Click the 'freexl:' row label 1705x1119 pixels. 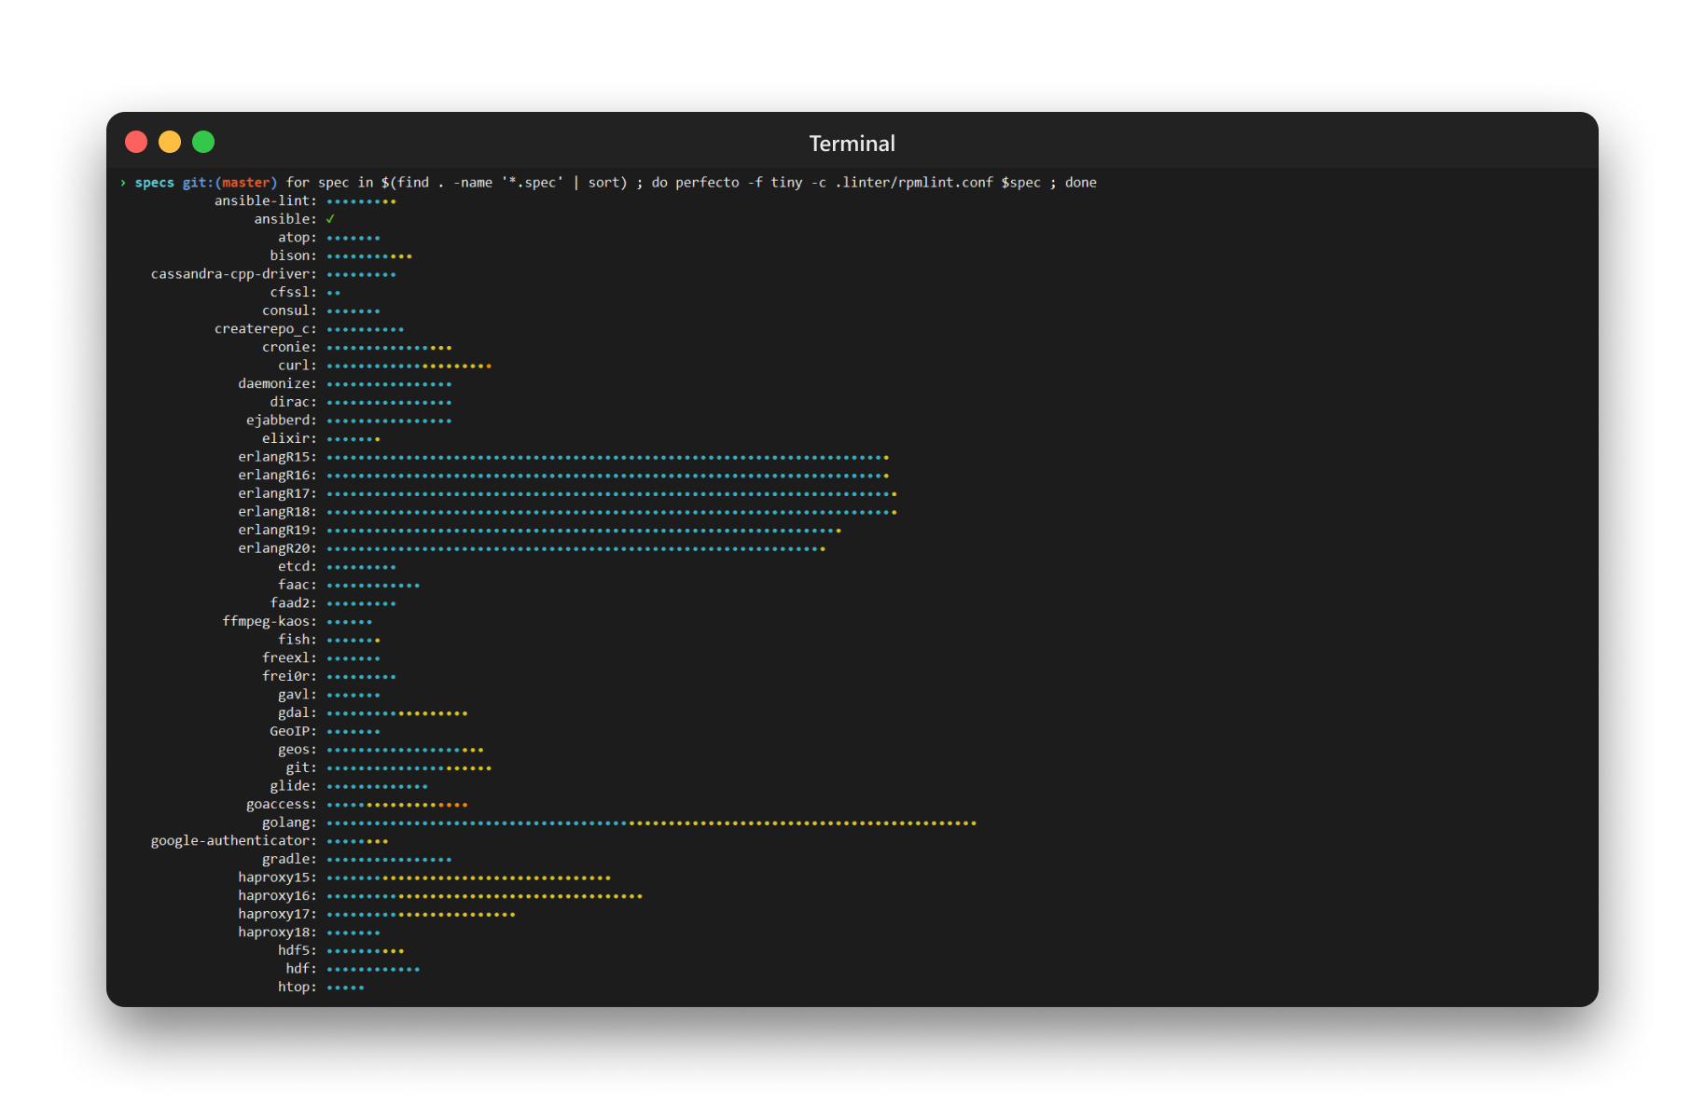coord(289,657)
